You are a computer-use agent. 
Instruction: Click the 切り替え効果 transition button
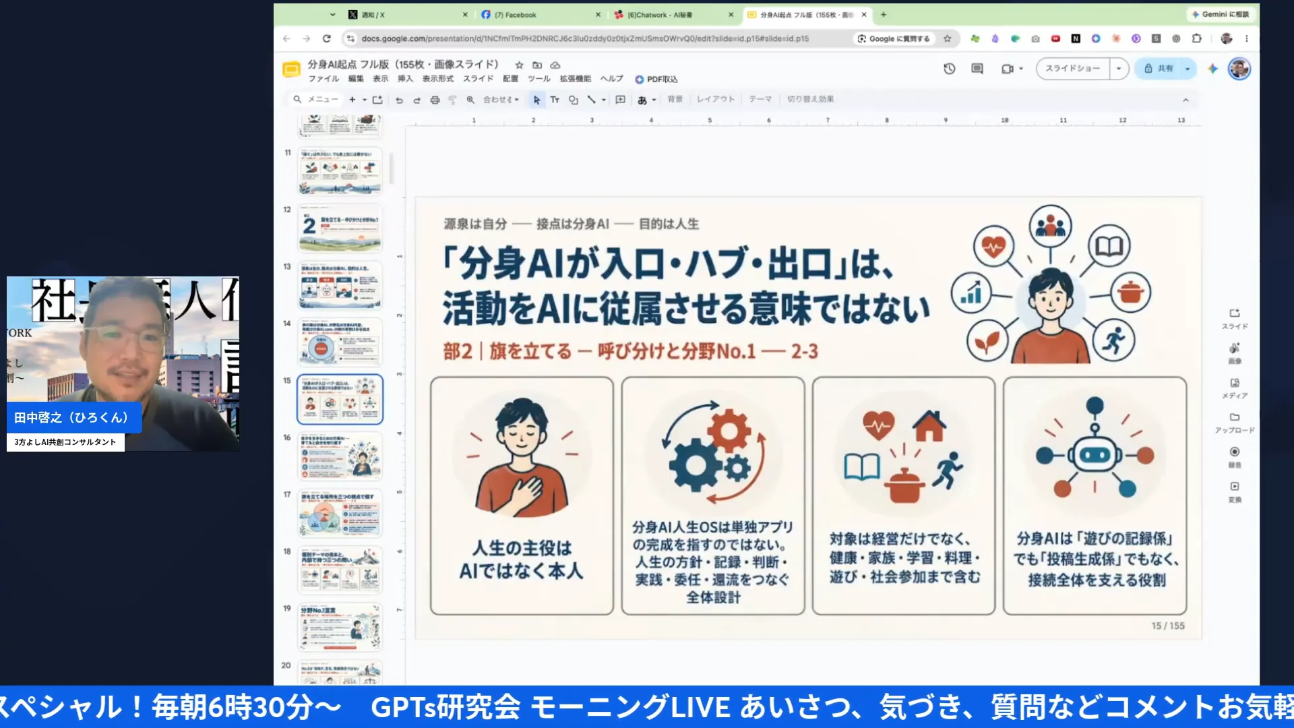810,99
